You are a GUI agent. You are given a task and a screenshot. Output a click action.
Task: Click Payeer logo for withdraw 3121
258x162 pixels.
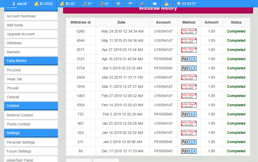(189, 59)
